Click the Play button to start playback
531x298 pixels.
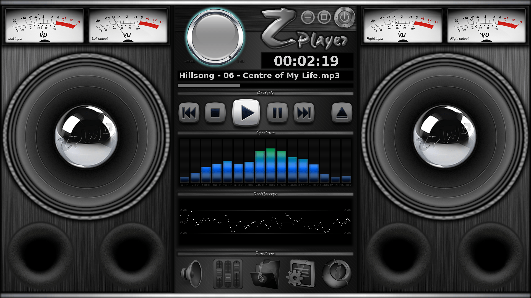[x=246, y=112]
